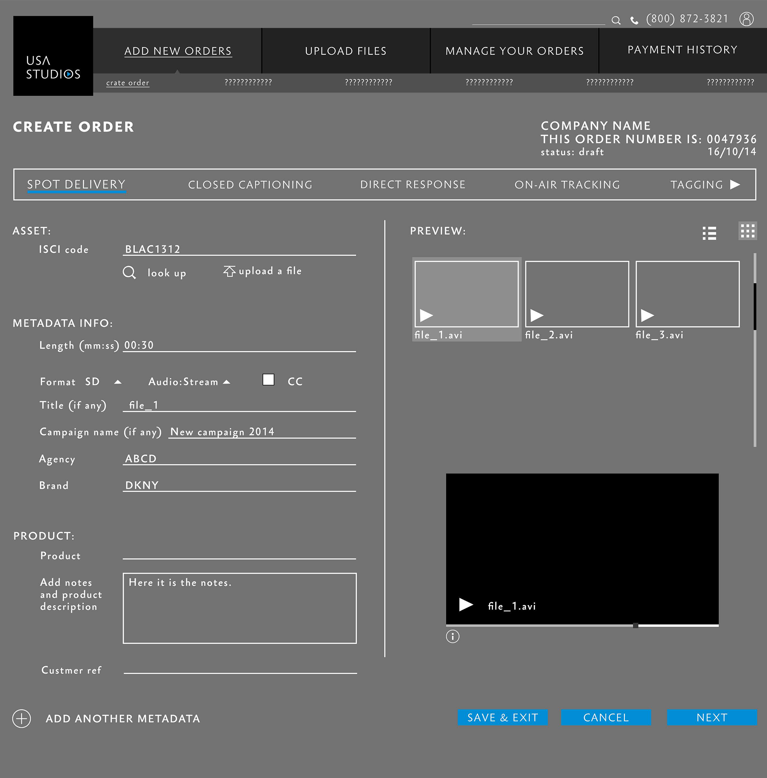Click the phone icon beside the number
The height and width of the screenshot is (778, 767).
(x=634, y=20)
